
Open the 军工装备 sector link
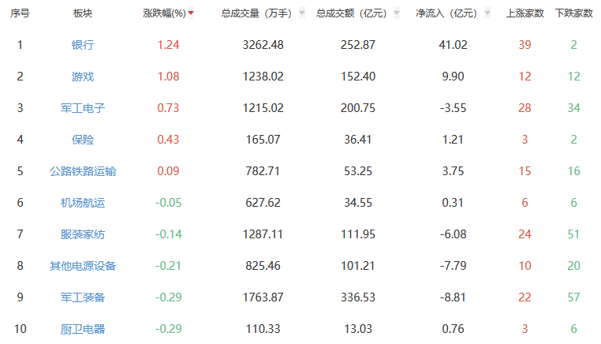(83, 297)
